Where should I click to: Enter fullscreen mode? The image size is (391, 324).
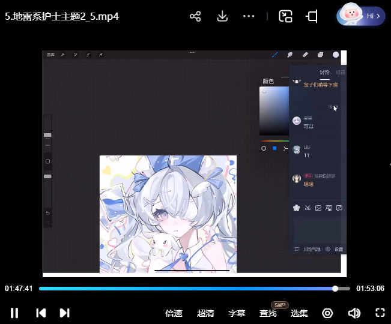point(380,313)
